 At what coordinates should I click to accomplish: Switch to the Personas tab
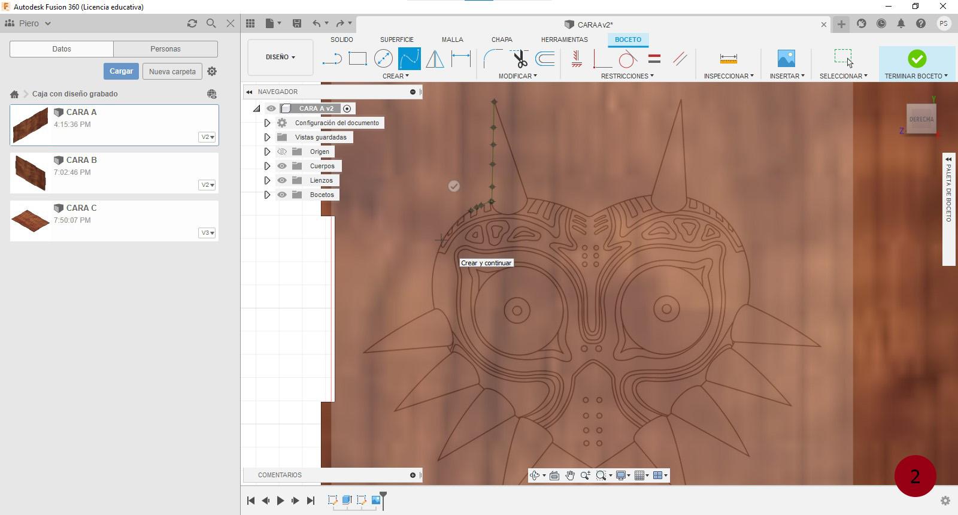coord(165,49)
